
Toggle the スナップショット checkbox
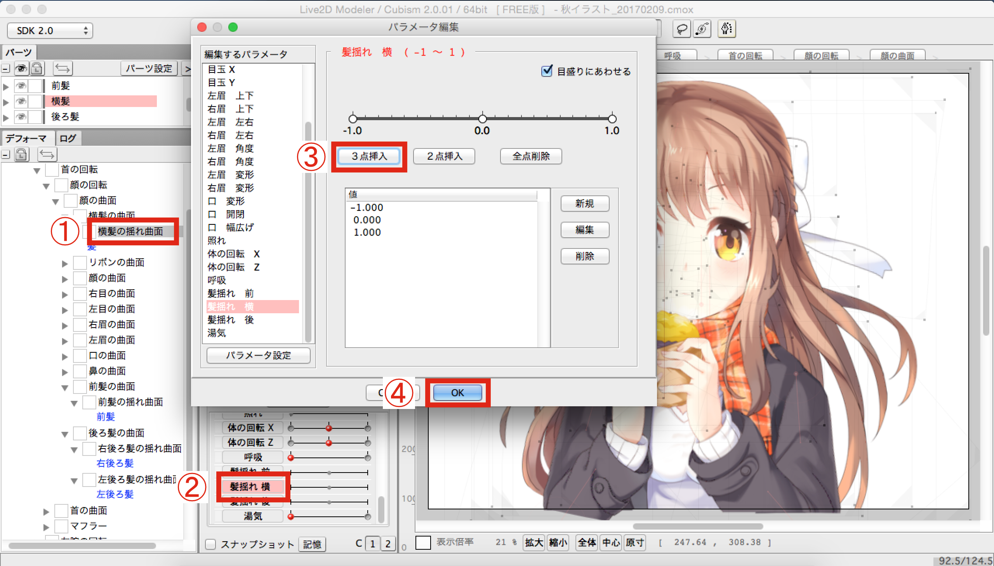(x=210, y=544)
